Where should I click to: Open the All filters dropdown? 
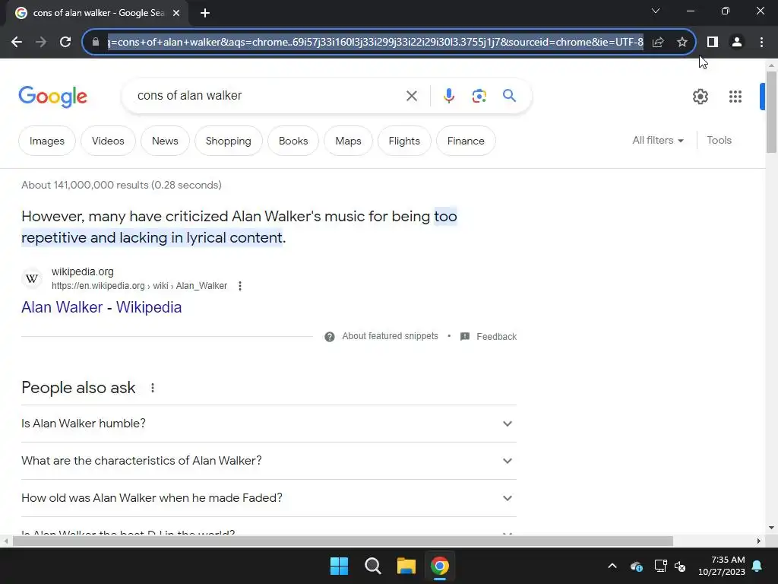pos(658,141)
